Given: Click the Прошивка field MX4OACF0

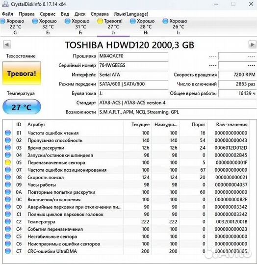Looking at the screenshot, I should [x=133, y=56].
